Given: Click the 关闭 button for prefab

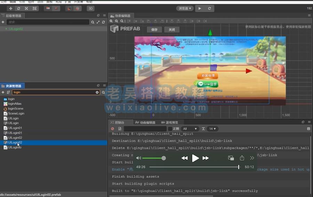Looking at the screenshot, I should tap(172, 30).
